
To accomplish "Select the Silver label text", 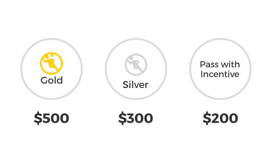I will coord(135,85).
